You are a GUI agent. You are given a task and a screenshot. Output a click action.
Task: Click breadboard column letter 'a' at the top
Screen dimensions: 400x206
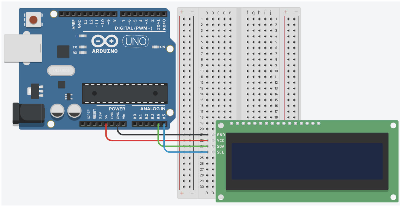207,12
